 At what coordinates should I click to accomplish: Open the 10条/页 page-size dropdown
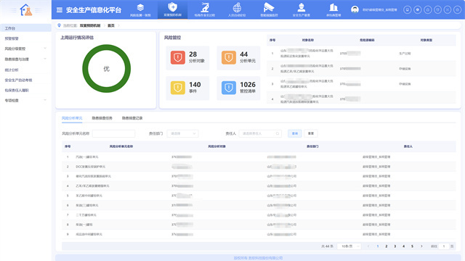click(349, 246)
